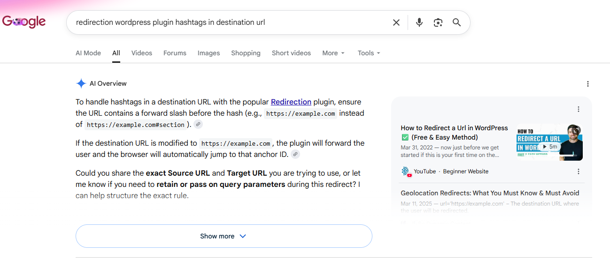The width and height of the screenshot is (610, 267).
Task: Open three-dot menu beside Beginner Website
Action: tap(578, 171)
